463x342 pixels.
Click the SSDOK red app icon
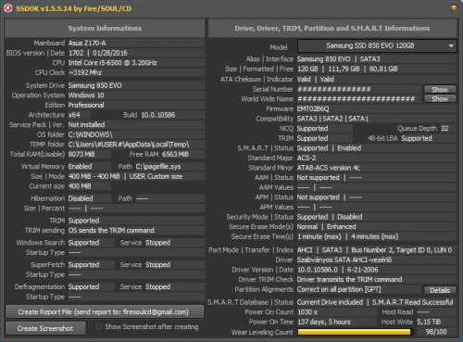point(8,8)
